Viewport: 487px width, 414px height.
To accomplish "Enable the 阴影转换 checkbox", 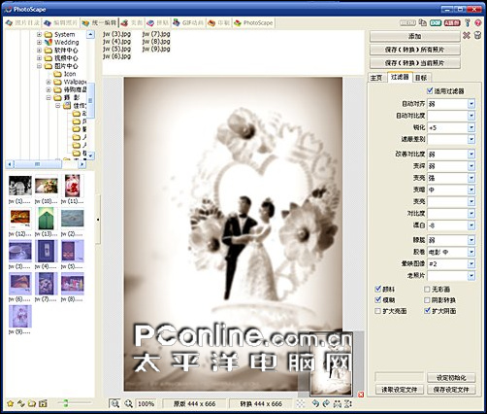I will [x=427, y=299].
